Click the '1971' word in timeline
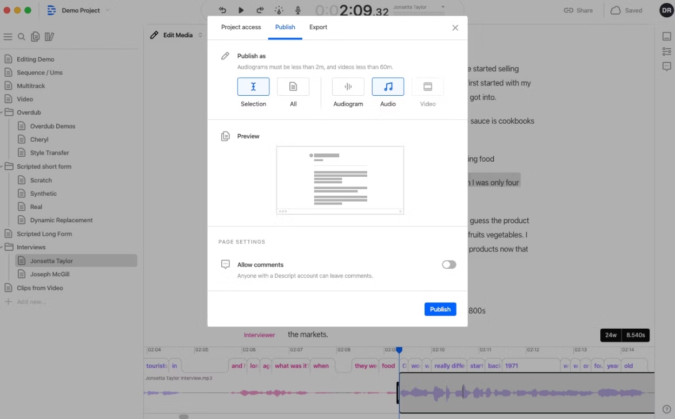The image size is (675, 419). point(512,366)
